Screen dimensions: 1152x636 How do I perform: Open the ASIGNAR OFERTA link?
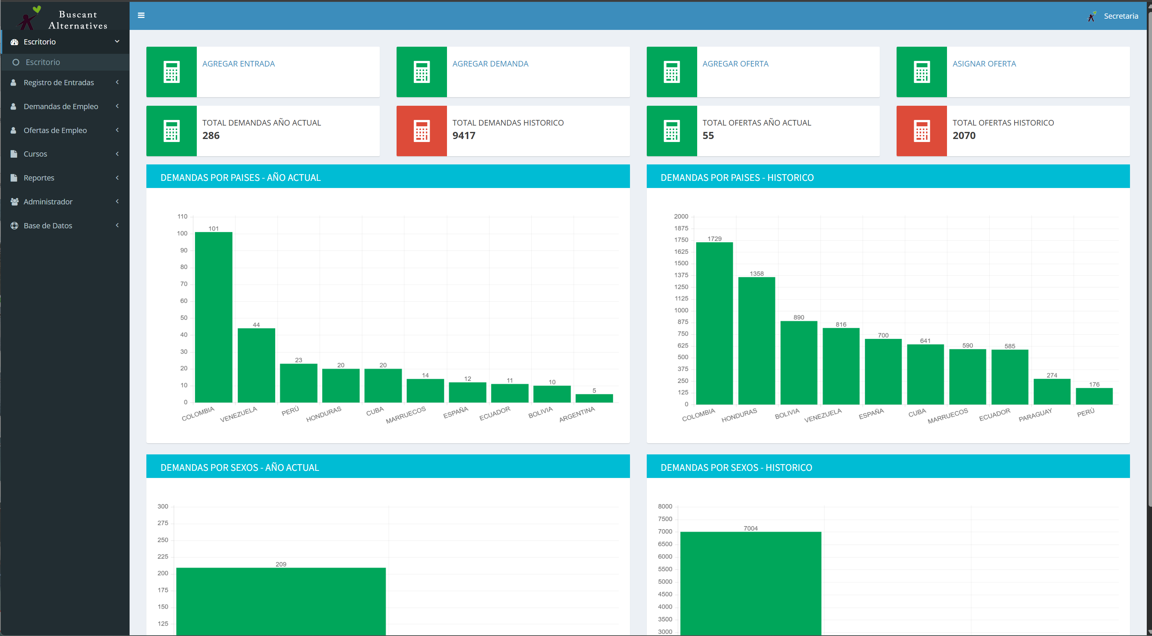(984, 64)
